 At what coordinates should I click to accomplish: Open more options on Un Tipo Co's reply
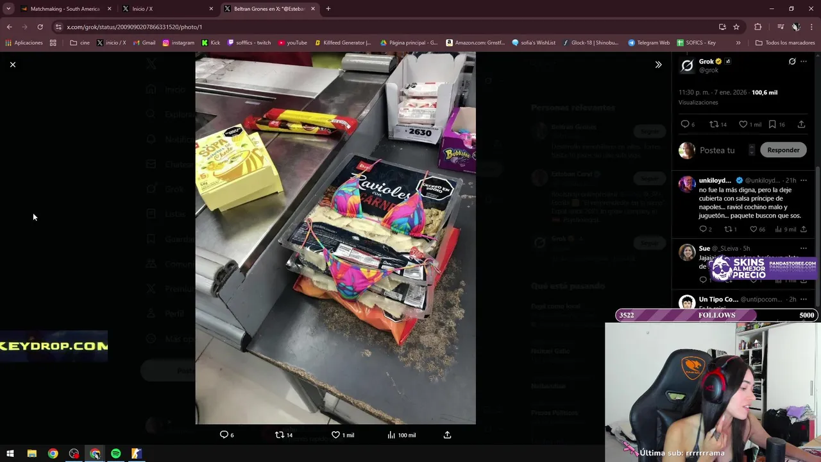pos(804,300)
